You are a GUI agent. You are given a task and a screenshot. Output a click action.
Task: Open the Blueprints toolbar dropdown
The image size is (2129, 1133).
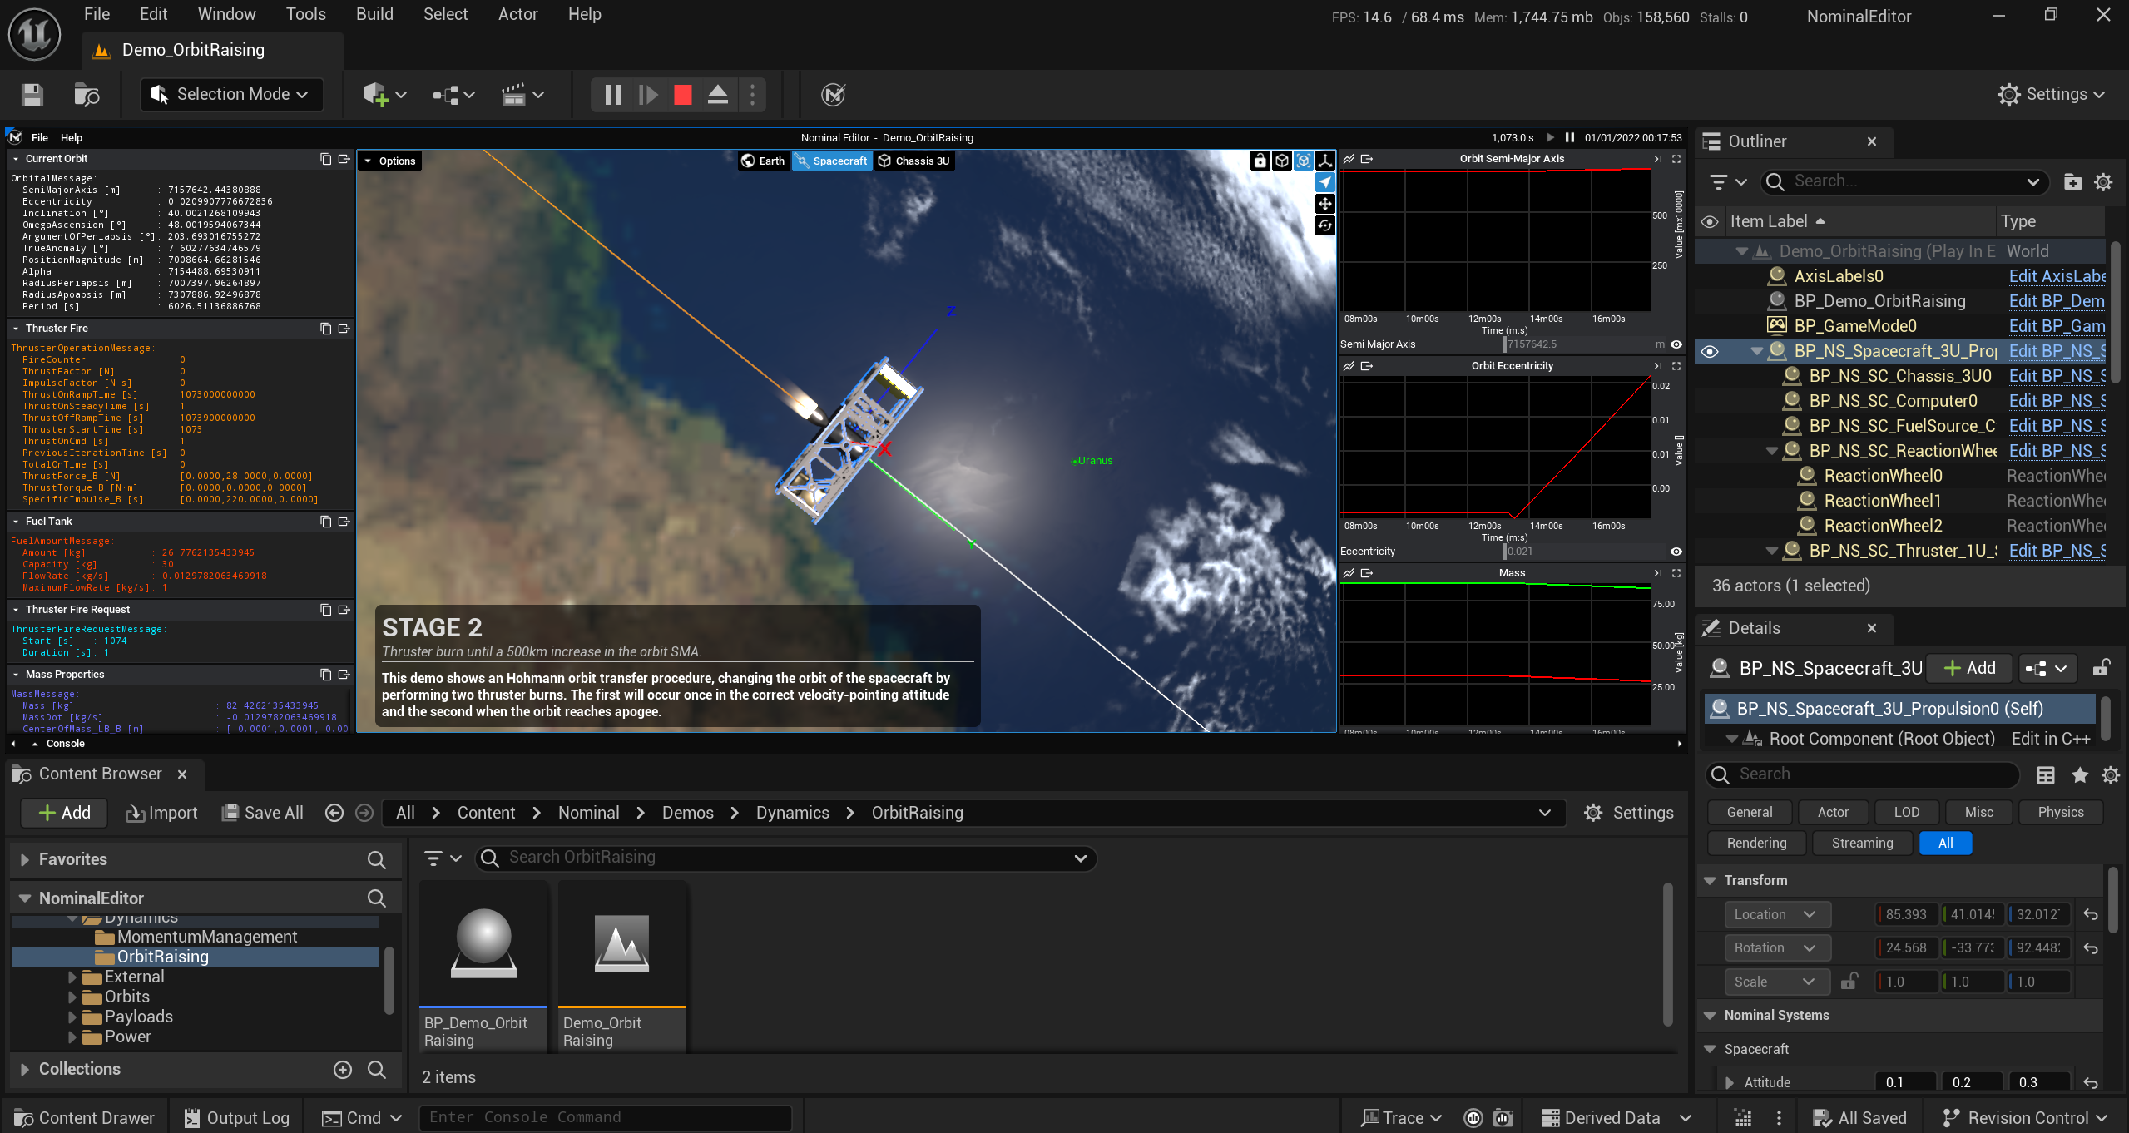point(453,95)
